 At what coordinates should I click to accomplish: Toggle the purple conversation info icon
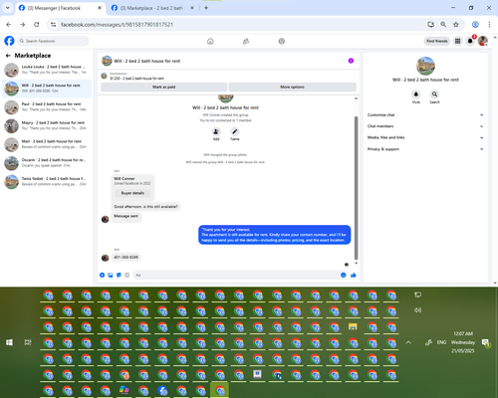[x=351, y=61]
